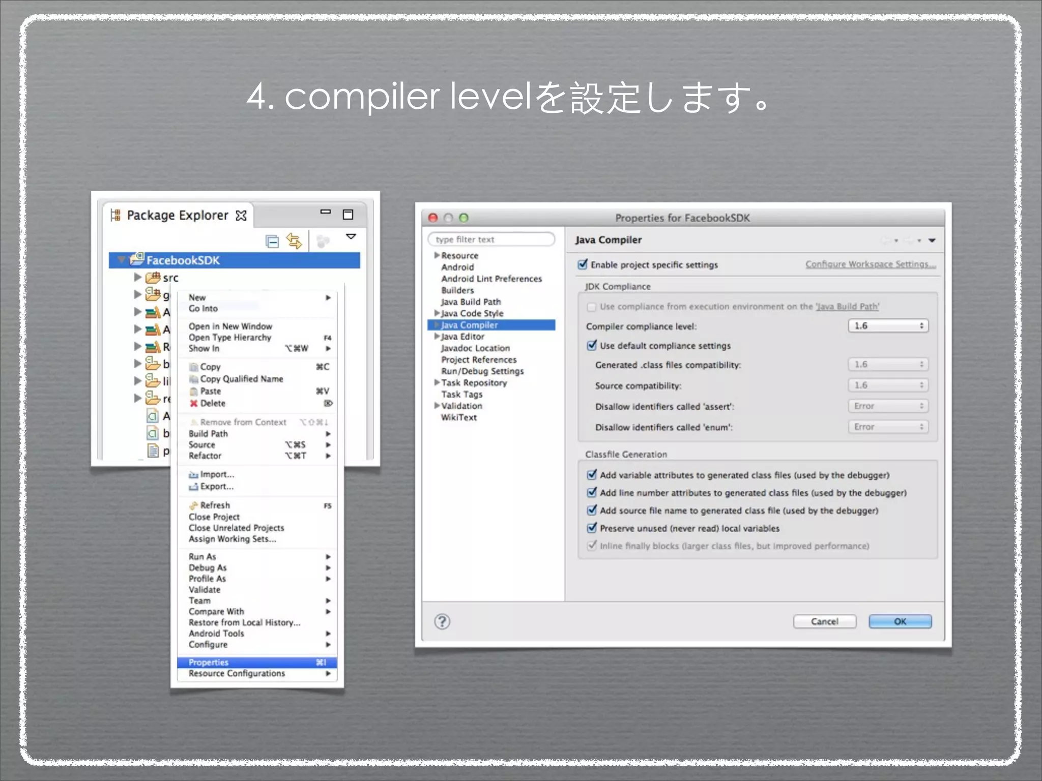Click Package Explorer hierarchy tab icon
The image size is (1042, 781).
(x=115, y=215)
